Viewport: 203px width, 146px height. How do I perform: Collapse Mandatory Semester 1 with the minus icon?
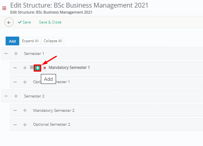(15, 68)
